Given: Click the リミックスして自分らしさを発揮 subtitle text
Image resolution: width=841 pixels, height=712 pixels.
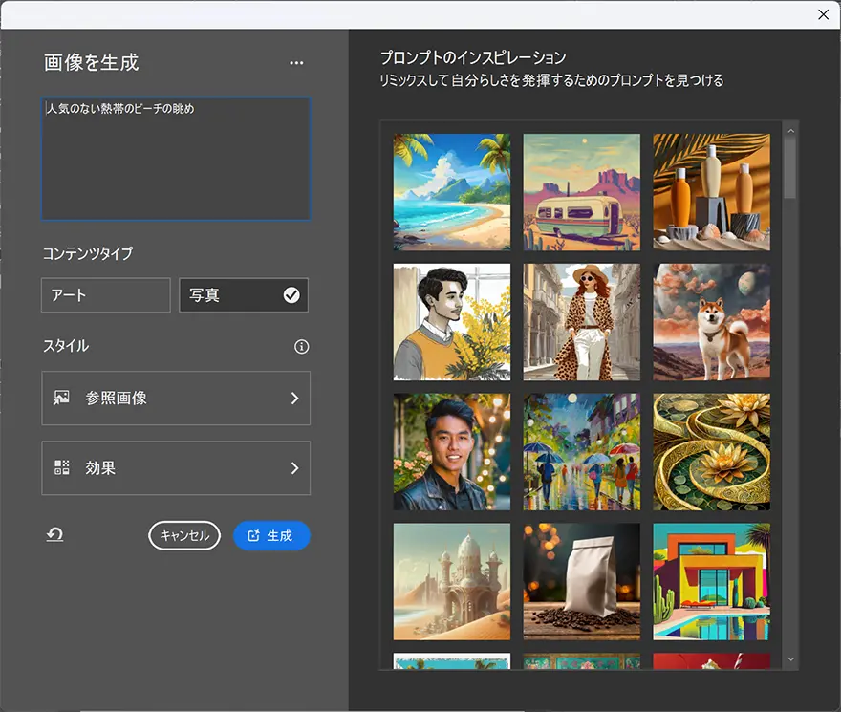Looking at the screenshot, I should pyautogui.click(x=551, y=80).
